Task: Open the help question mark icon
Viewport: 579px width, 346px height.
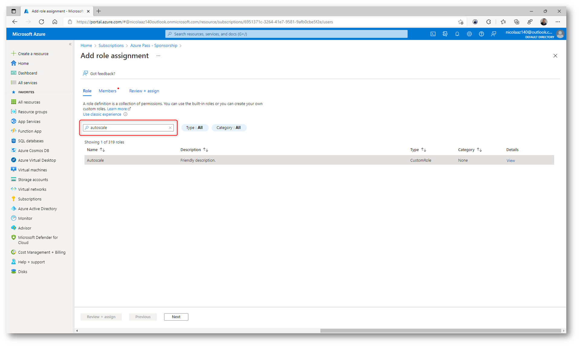Action: click(481, 34)
